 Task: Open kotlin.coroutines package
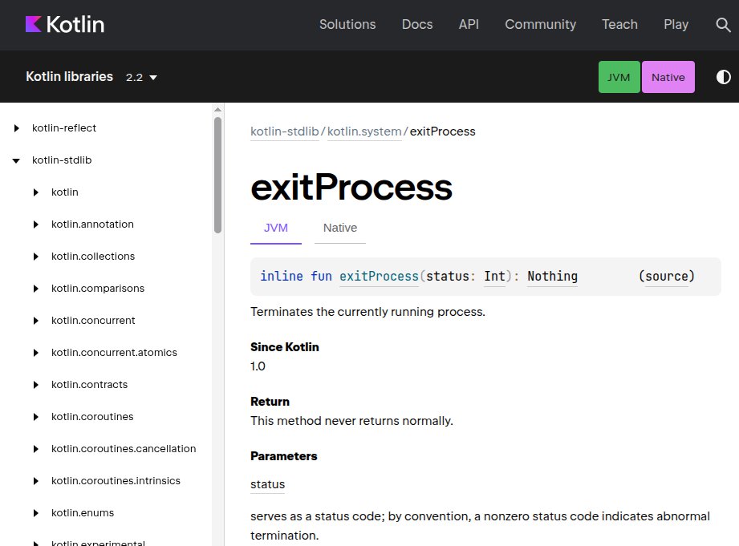pos(92,416)
